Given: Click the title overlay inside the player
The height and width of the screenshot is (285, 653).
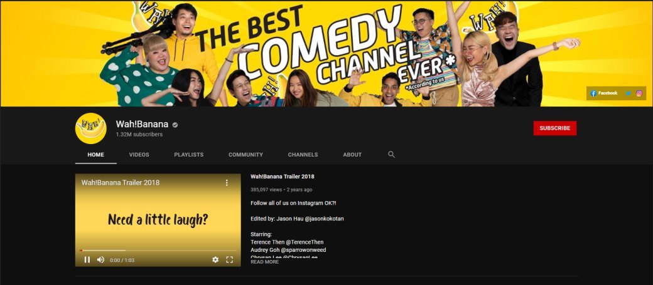Looking at the screenshot, I should (x=121, y=183).
